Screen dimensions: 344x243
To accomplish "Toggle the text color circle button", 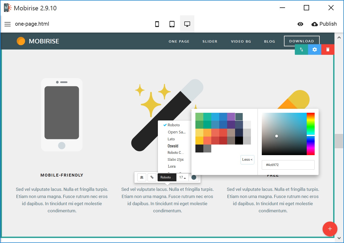I will 194,177.
